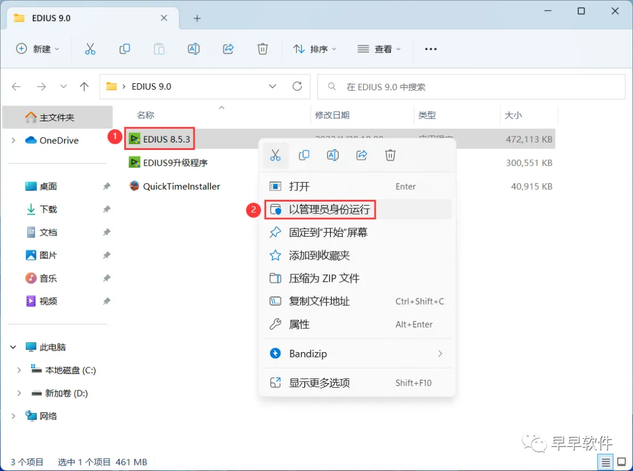Click the pin next to 音乐

[x=107, y=278]
